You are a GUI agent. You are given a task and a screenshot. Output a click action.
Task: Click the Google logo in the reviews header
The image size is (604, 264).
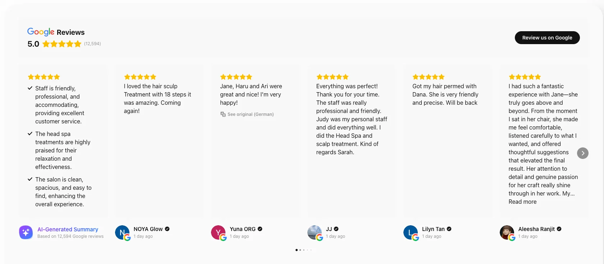[41, 32]
